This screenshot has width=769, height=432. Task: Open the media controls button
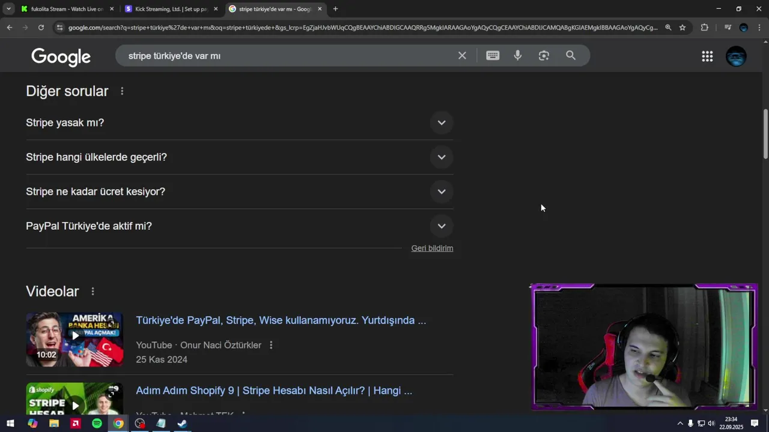728,28
